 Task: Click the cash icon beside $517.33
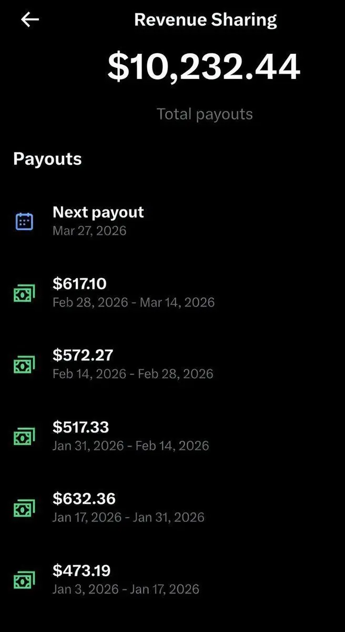click(x=24, y=437)
